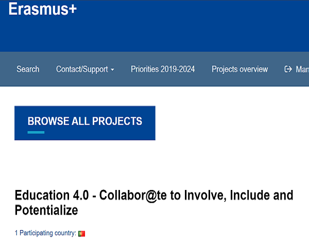
Task: Click the word 'PROJECTS' on the browse button
Action: click(117, 122)
